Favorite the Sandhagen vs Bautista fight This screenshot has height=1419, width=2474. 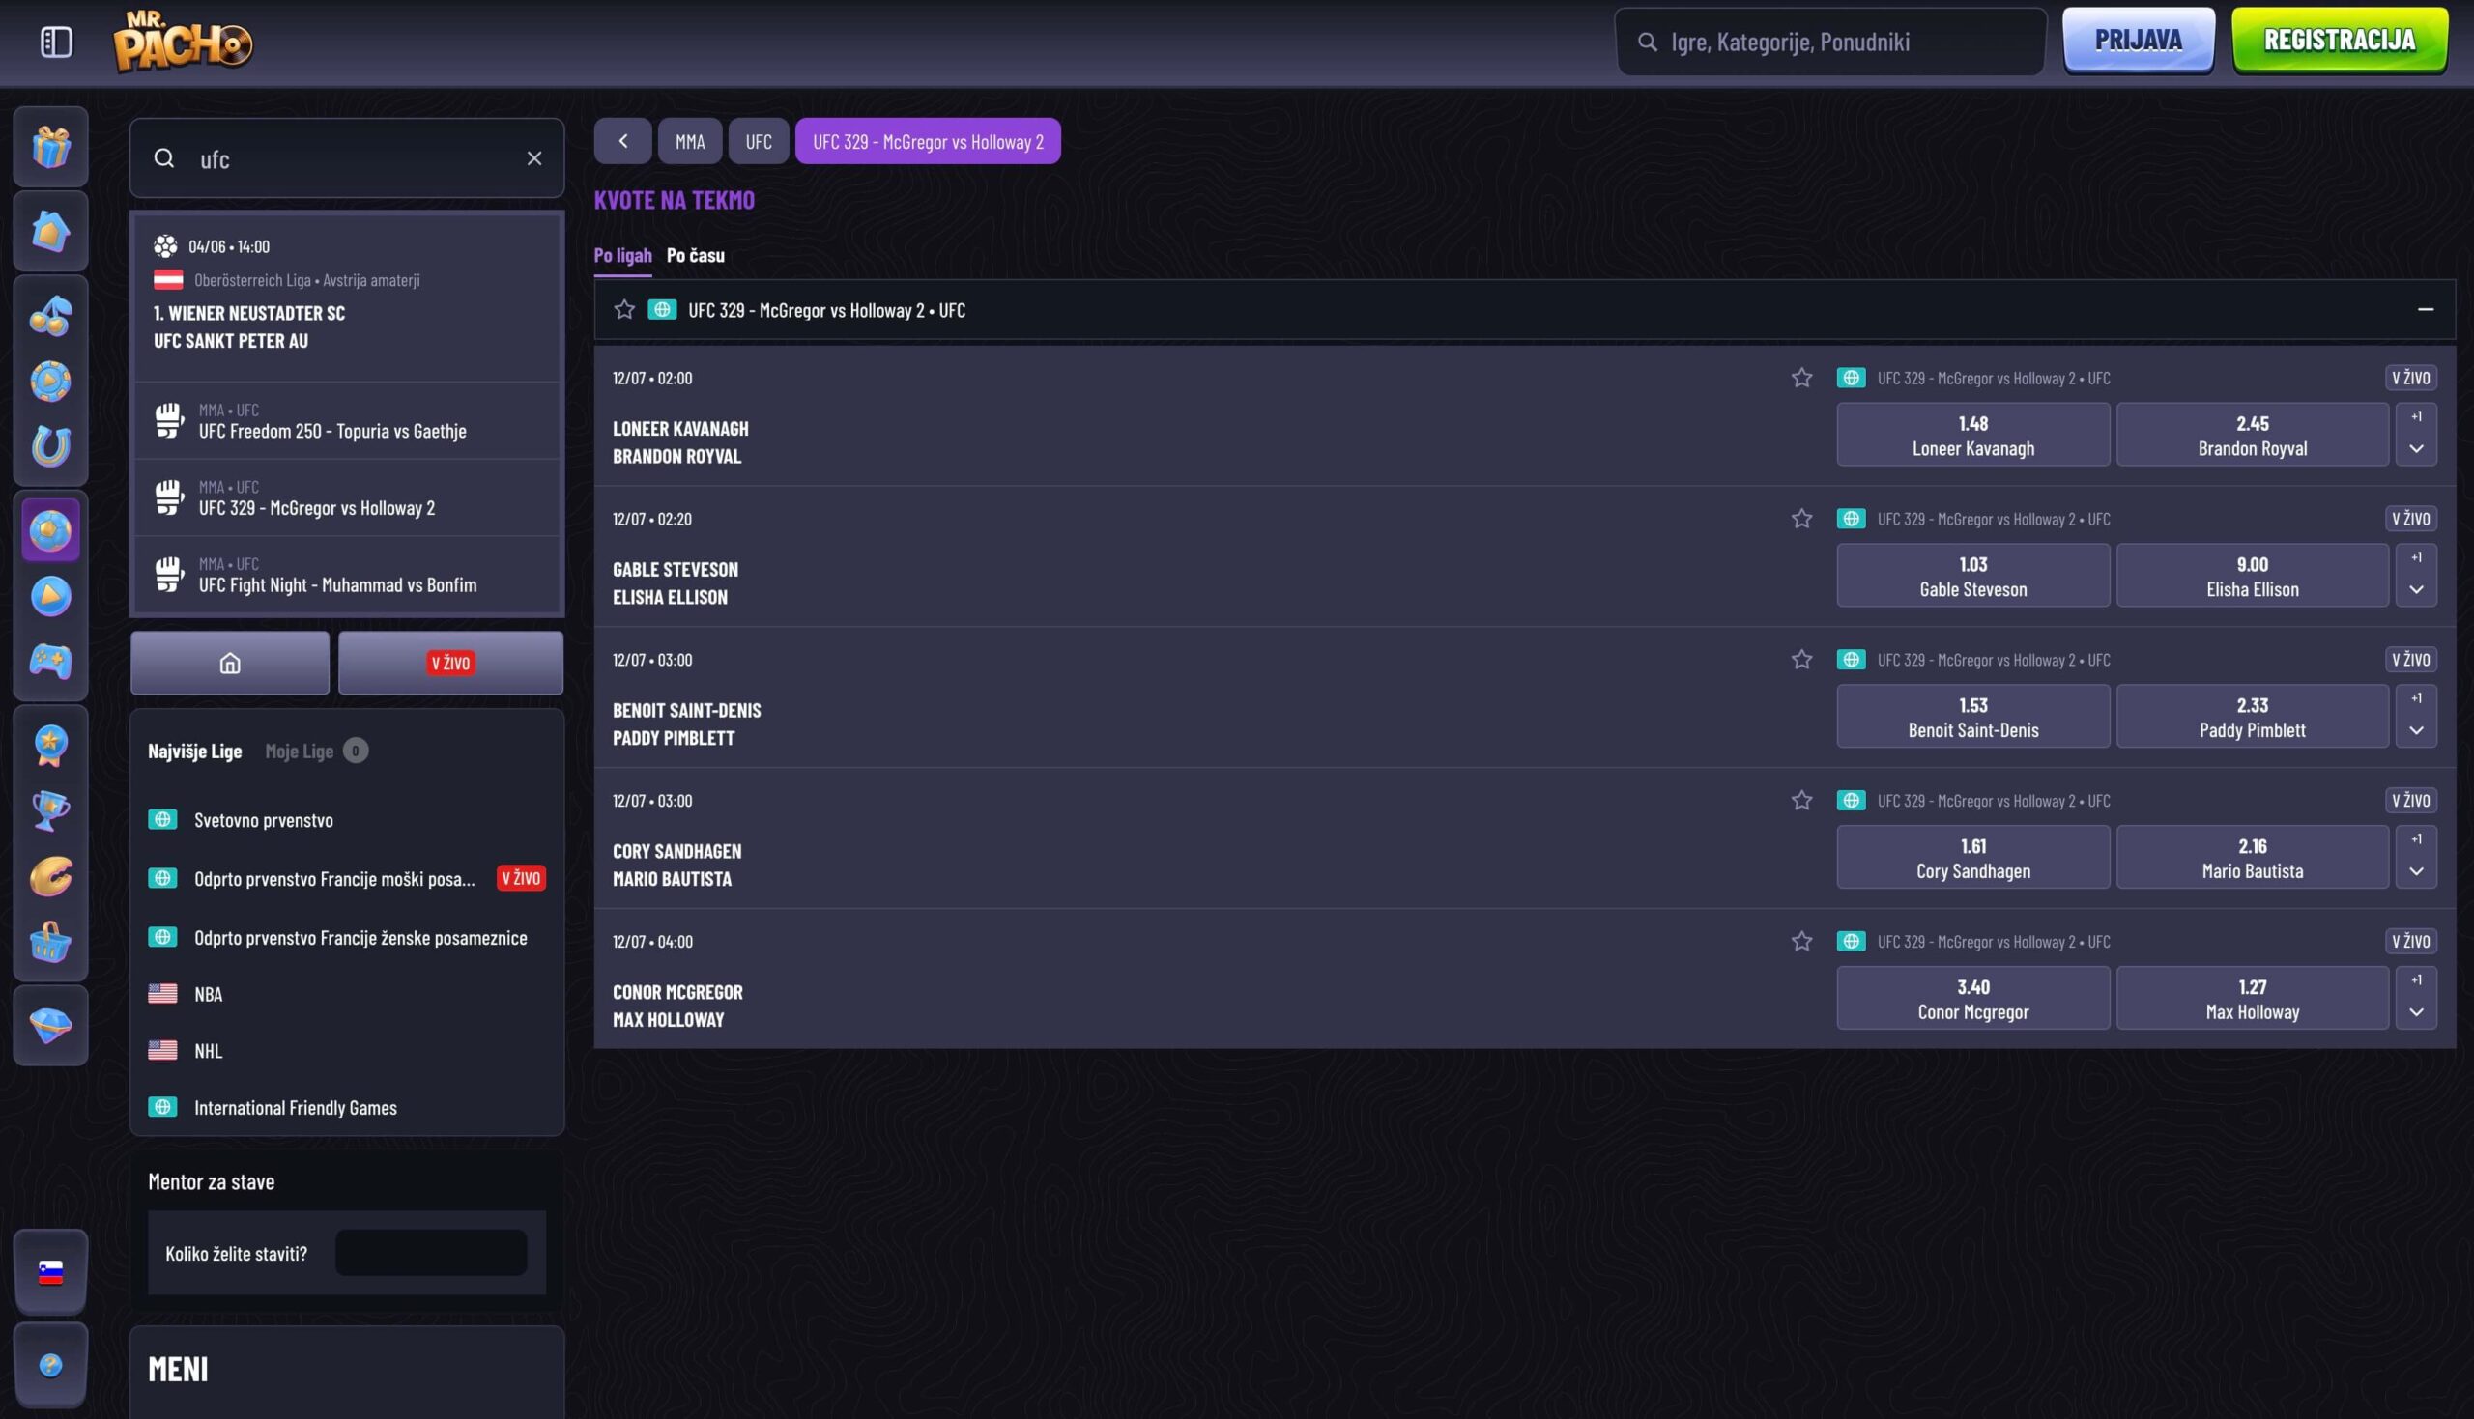click(x=1801, y=800)
